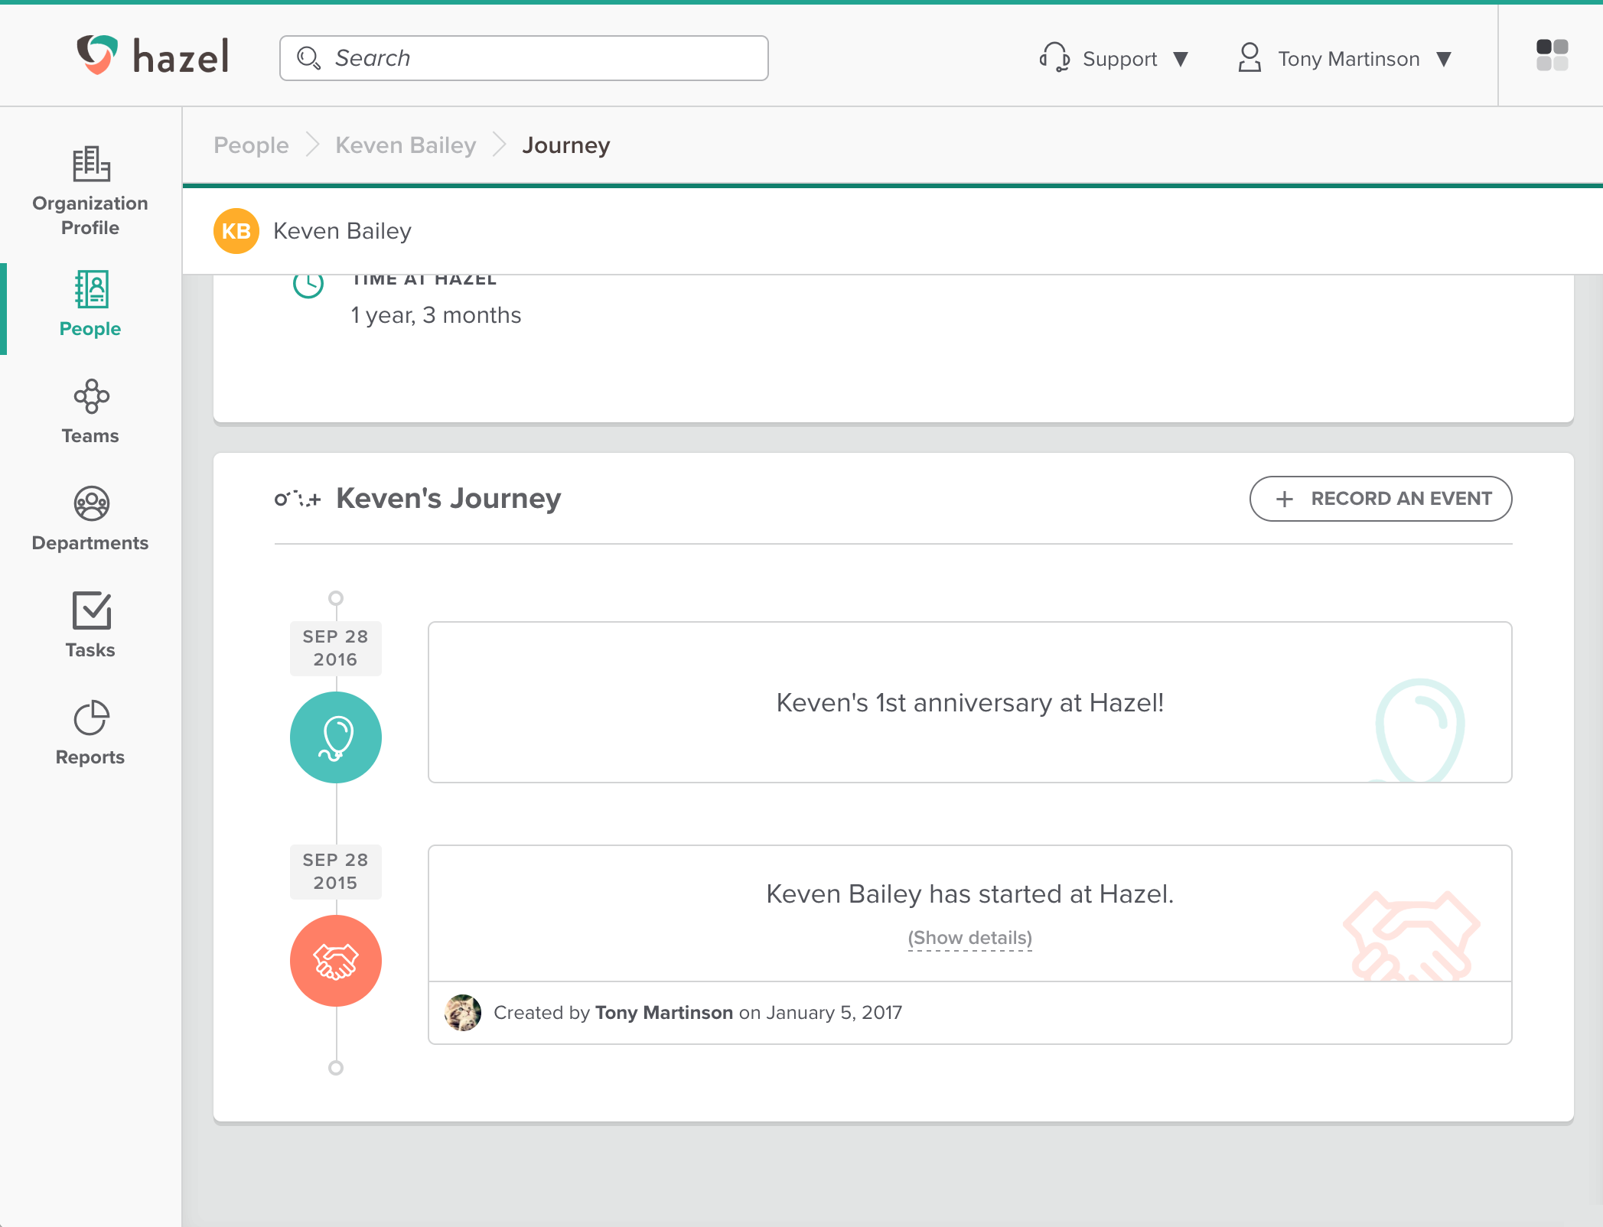Expand the Tony Martinson account dropdown arrow

click(x=1444, y=59)
